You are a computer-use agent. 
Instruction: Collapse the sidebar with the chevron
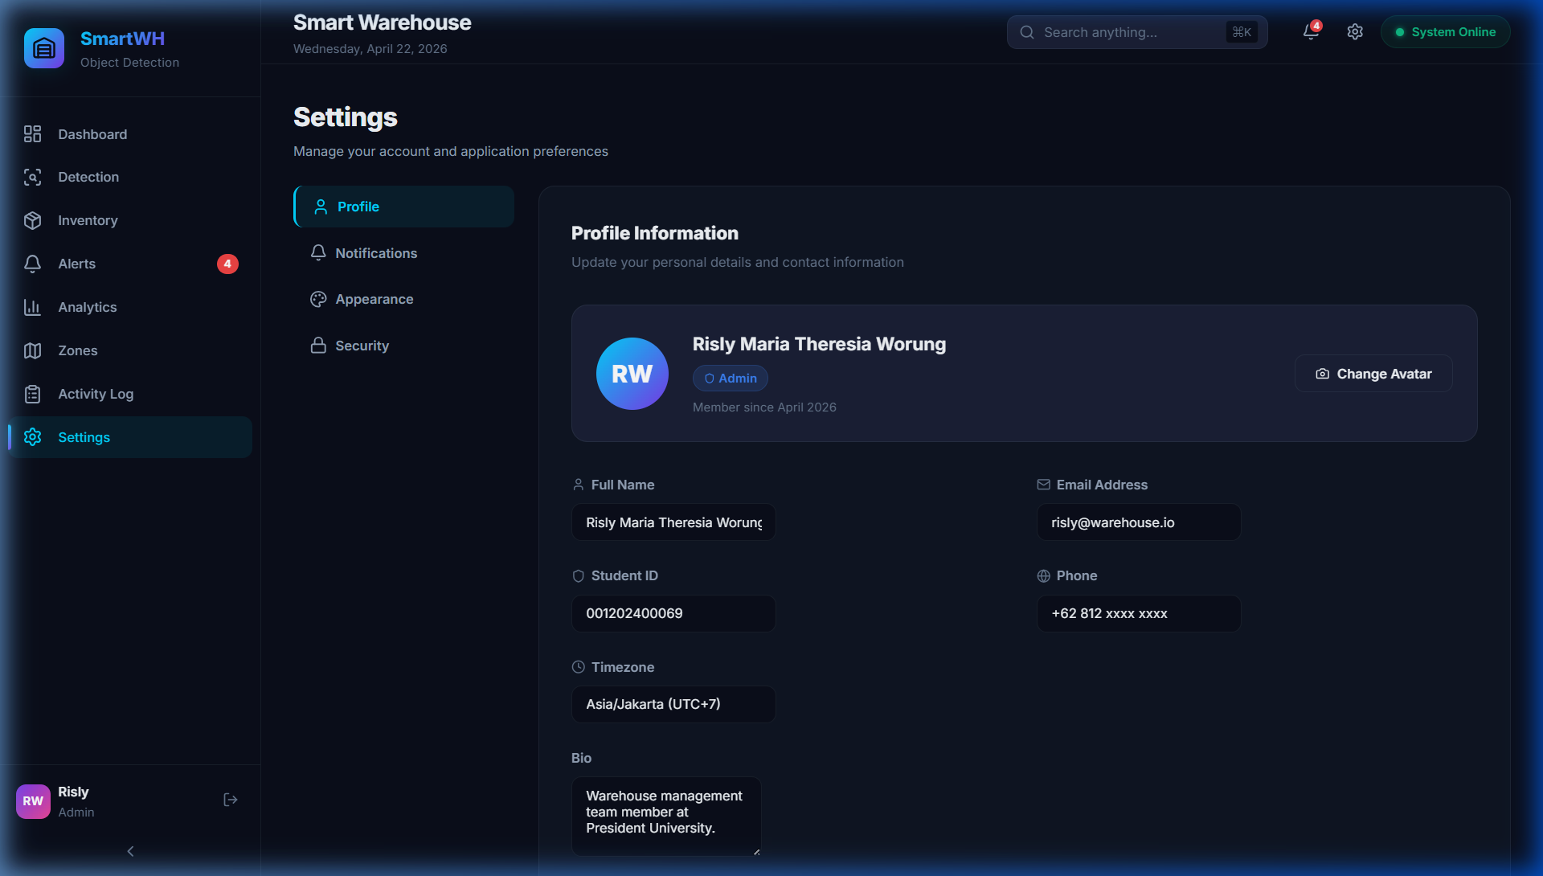point(130,851)
